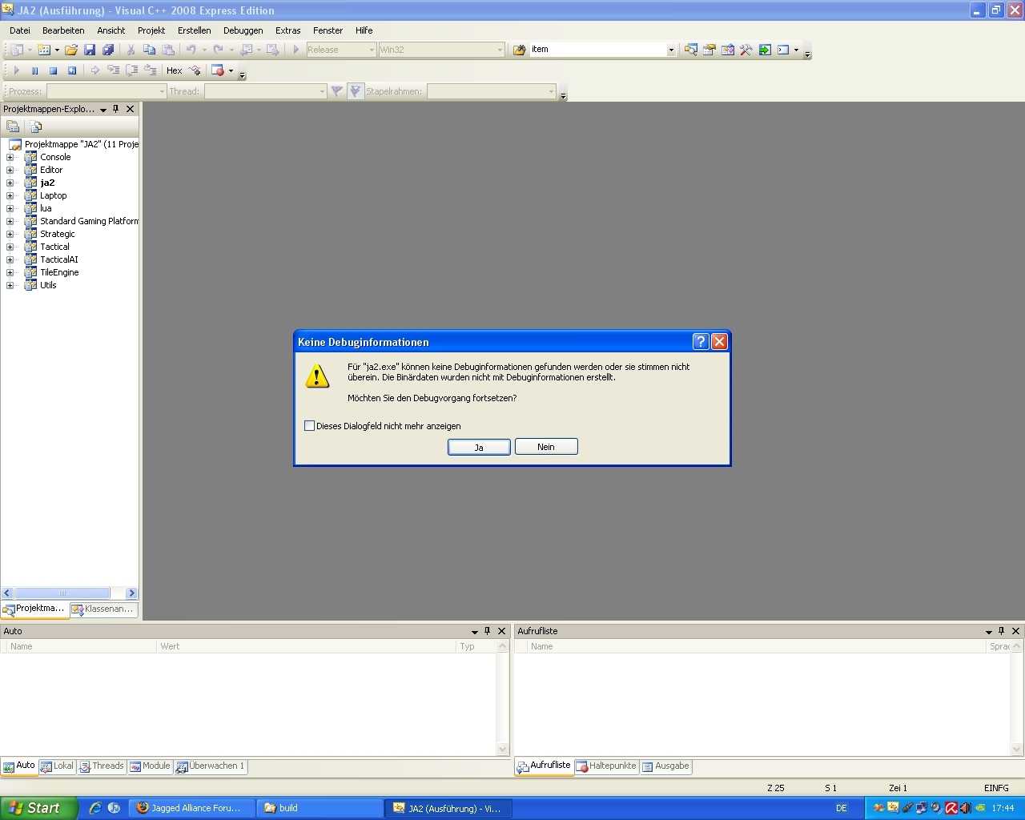Viewport: 1025px width, 820px height.
Task: Click the Windows Start button
Action: pos(39,808)
